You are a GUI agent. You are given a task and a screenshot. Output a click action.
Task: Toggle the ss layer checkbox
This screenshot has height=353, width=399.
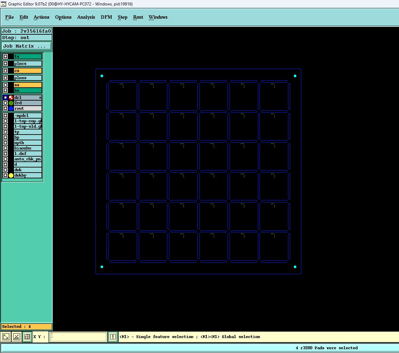(x=5, y=85)
